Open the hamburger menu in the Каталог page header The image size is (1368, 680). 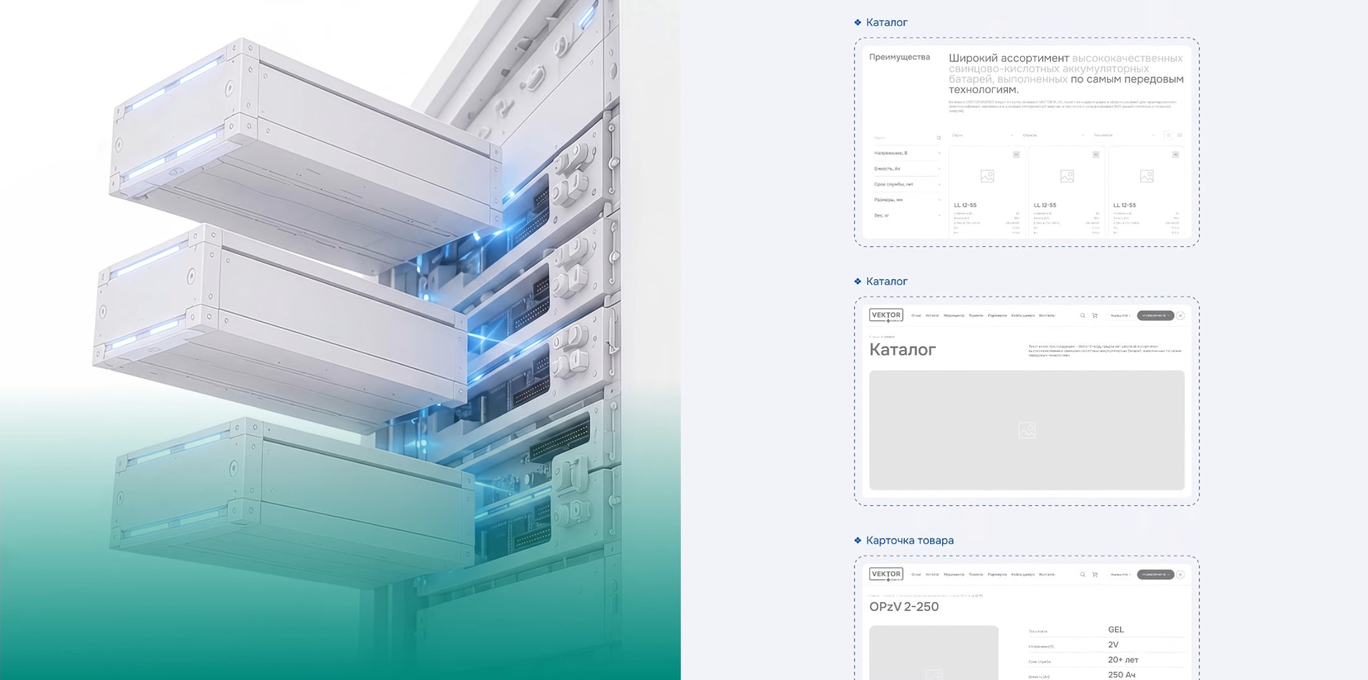(x=1180, y=315)
